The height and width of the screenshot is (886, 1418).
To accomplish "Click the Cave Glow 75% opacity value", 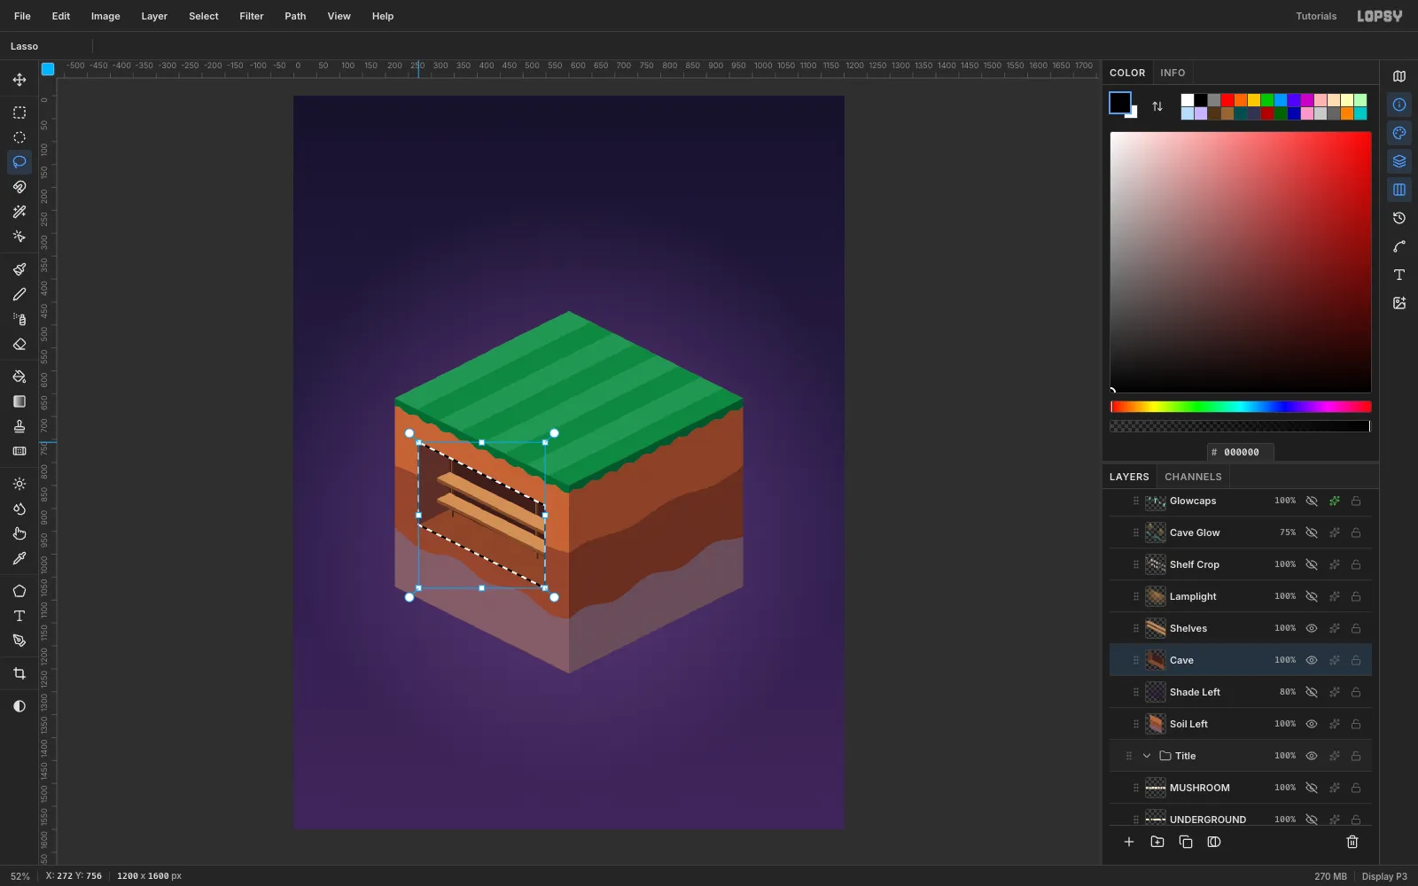I will coord(1288,532).
